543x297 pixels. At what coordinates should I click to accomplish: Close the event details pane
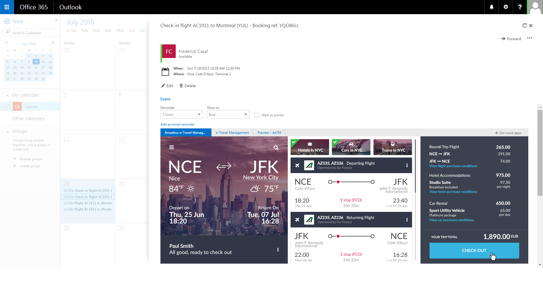531,25
